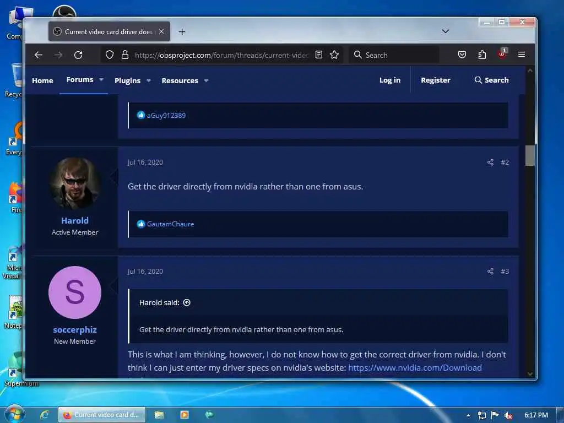Click the uBlock extension icon with badge

(x=502, y=54)
